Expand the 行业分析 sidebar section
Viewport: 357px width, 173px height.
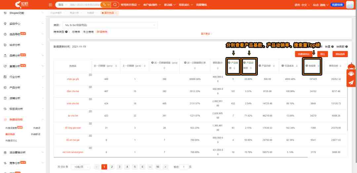click(x=23, y=77)
